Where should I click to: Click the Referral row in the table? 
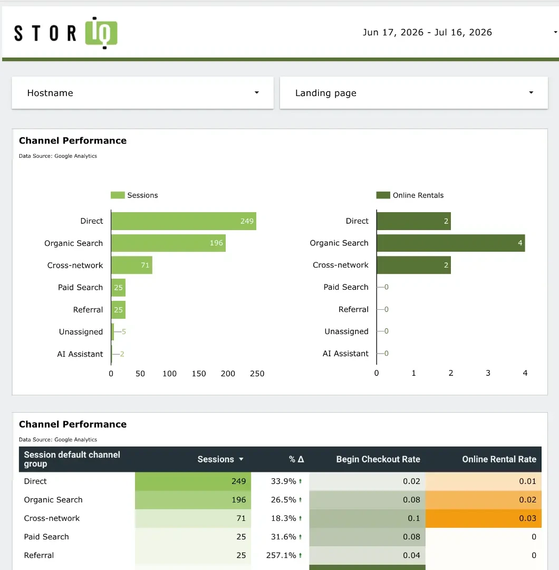(x=280, y=555)
